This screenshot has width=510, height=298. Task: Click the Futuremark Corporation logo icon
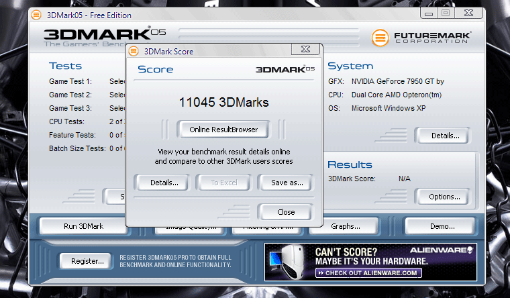coord(380,38)
